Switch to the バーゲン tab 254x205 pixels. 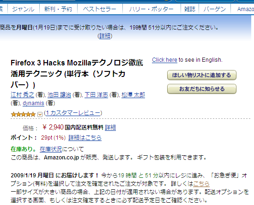pos(215,9)
